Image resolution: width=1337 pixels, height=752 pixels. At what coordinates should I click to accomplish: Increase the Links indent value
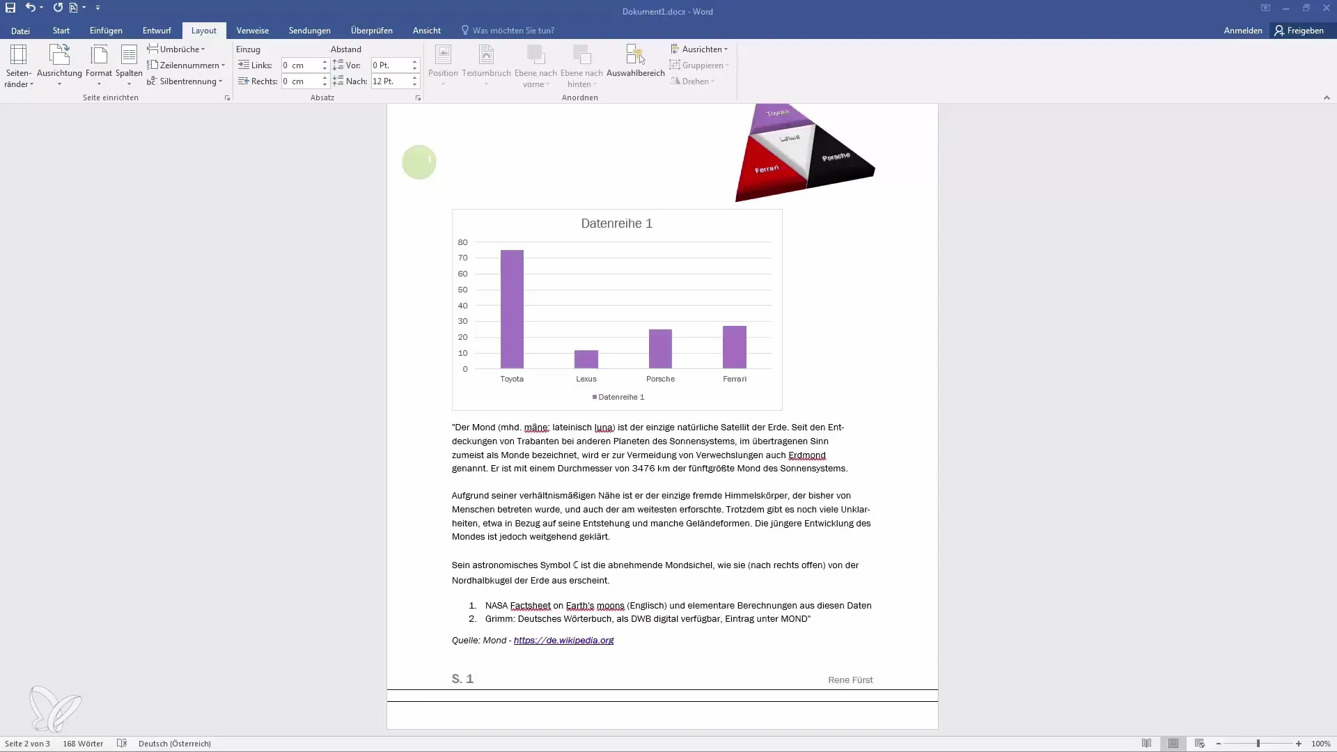coord(325,62)
